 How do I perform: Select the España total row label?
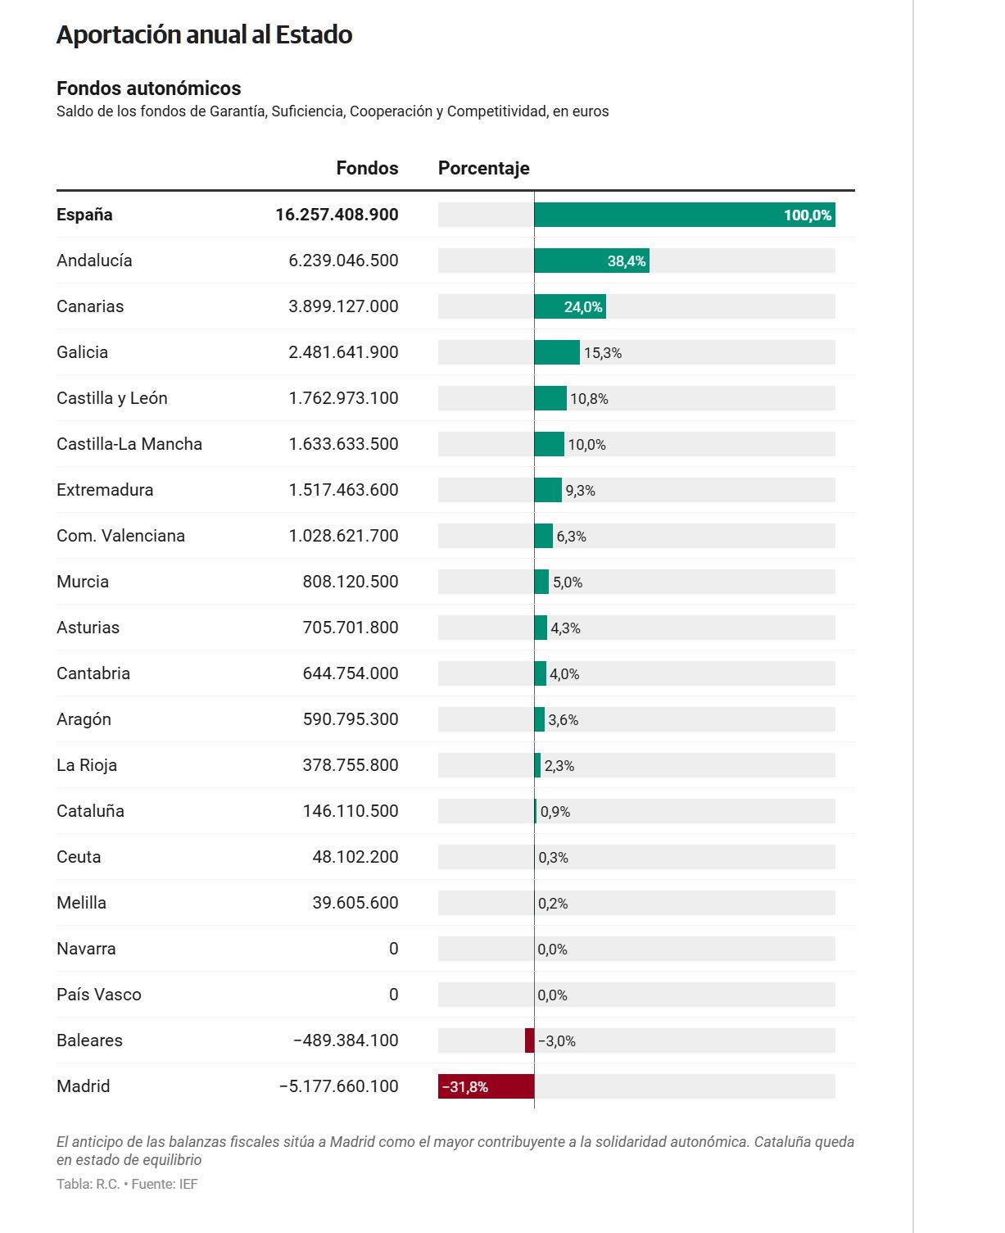tap(84, 215)
